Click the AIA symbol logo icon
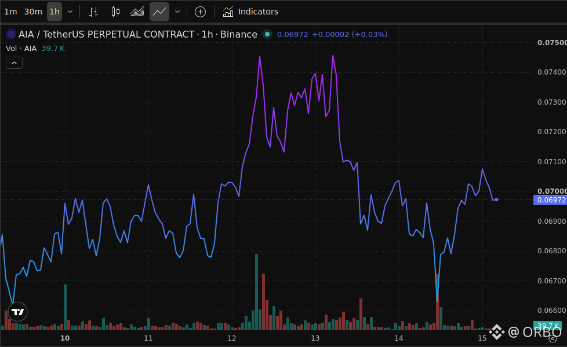The image size is (567, 347). click(11, 34)
